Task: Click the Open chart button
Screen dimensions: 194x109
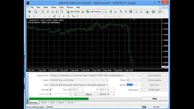Action: (154, 85)
